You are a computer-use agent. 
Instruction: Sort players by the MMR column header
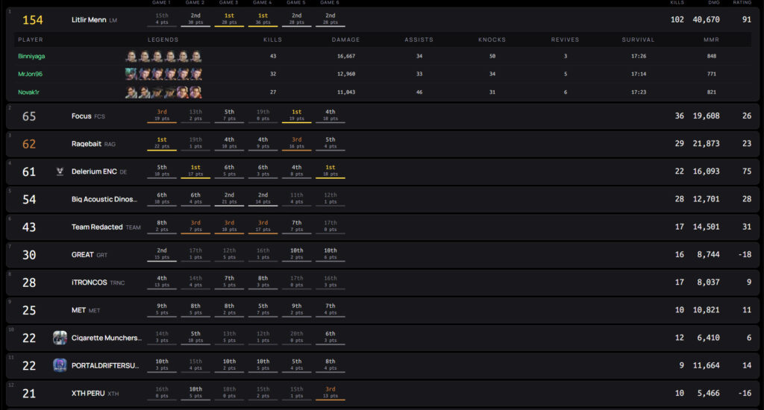coord(711,40)
